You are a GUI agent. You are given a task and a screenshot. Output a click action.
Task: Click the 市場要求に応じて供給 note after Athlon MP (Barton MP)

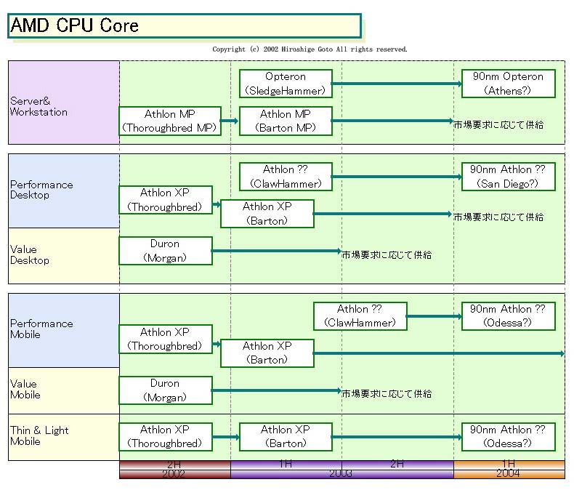[498, 125]
